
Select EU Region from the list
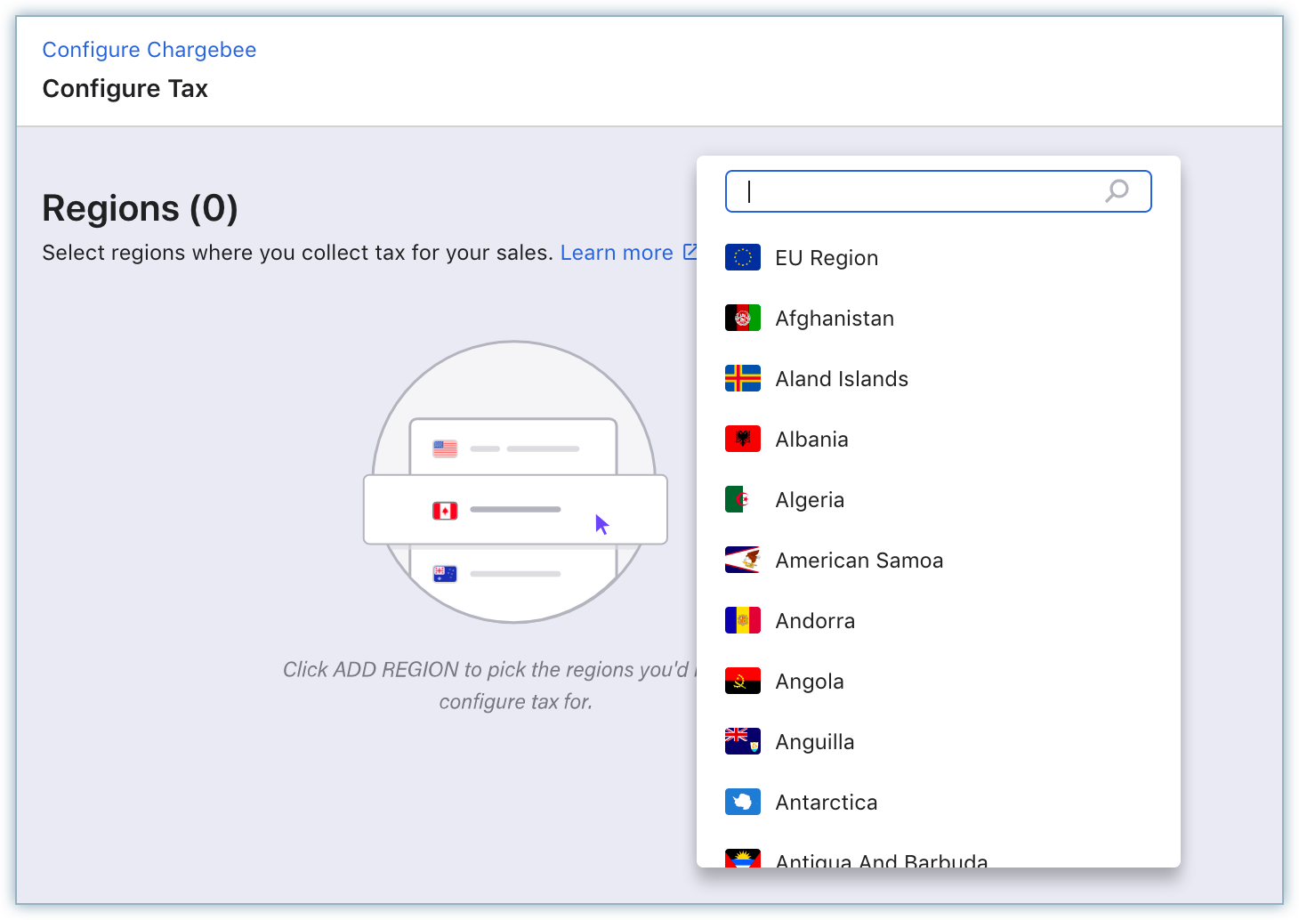[938, 257]
